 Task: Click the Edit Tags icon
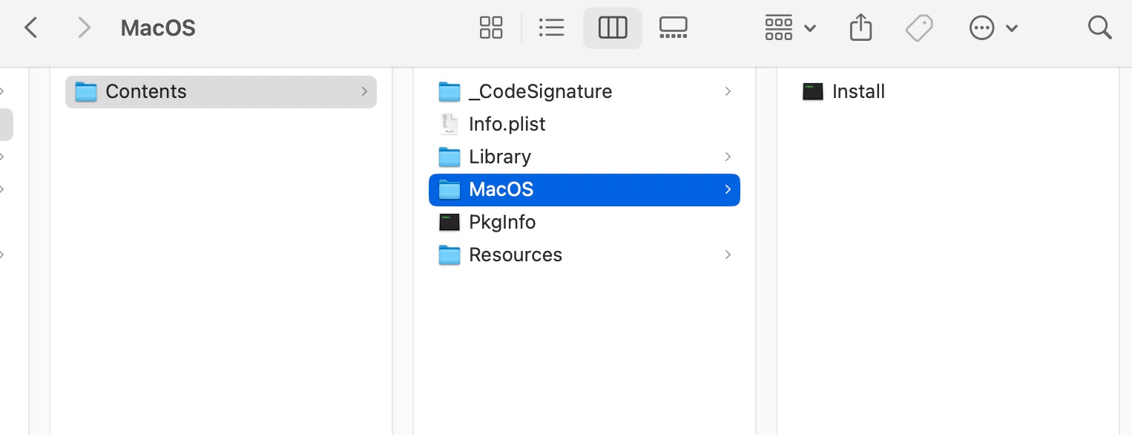tap(919, 28)
